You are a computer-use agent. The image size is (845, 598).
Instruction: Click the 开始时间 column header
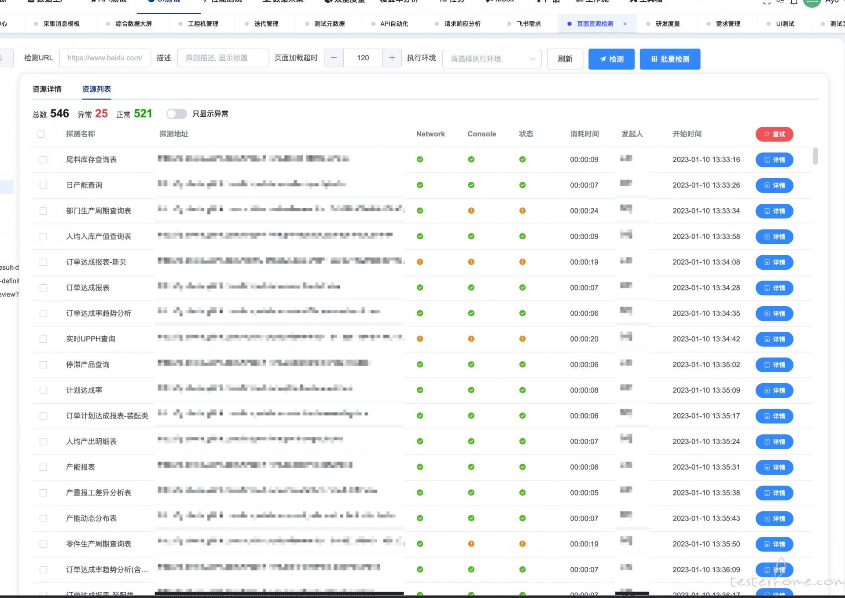click(x=687, y=134)
